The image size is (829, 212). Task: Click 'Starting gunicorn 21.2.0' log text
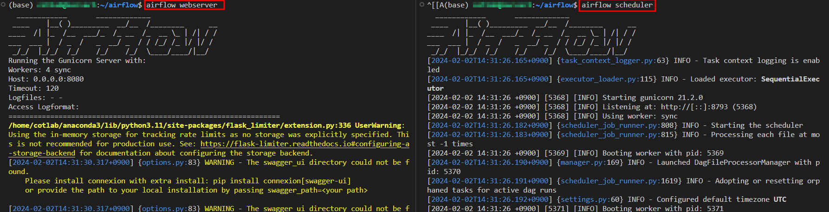[653, 98]
